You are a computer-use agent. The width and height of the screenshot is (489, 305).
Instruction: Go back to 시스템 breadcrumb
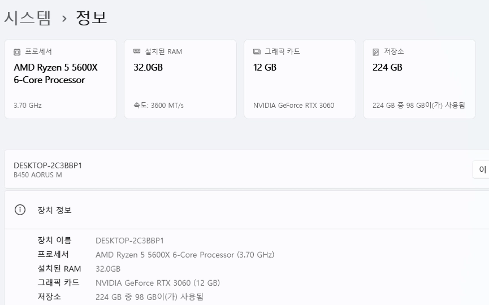tap(28, 18)
